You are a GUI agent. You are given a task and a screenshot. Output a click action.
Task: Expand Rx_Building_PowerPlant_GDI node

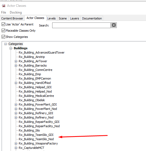[x=16, y=104]
